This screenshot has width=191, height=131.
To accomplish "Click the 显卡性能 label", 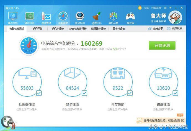I will pos(72,104).
